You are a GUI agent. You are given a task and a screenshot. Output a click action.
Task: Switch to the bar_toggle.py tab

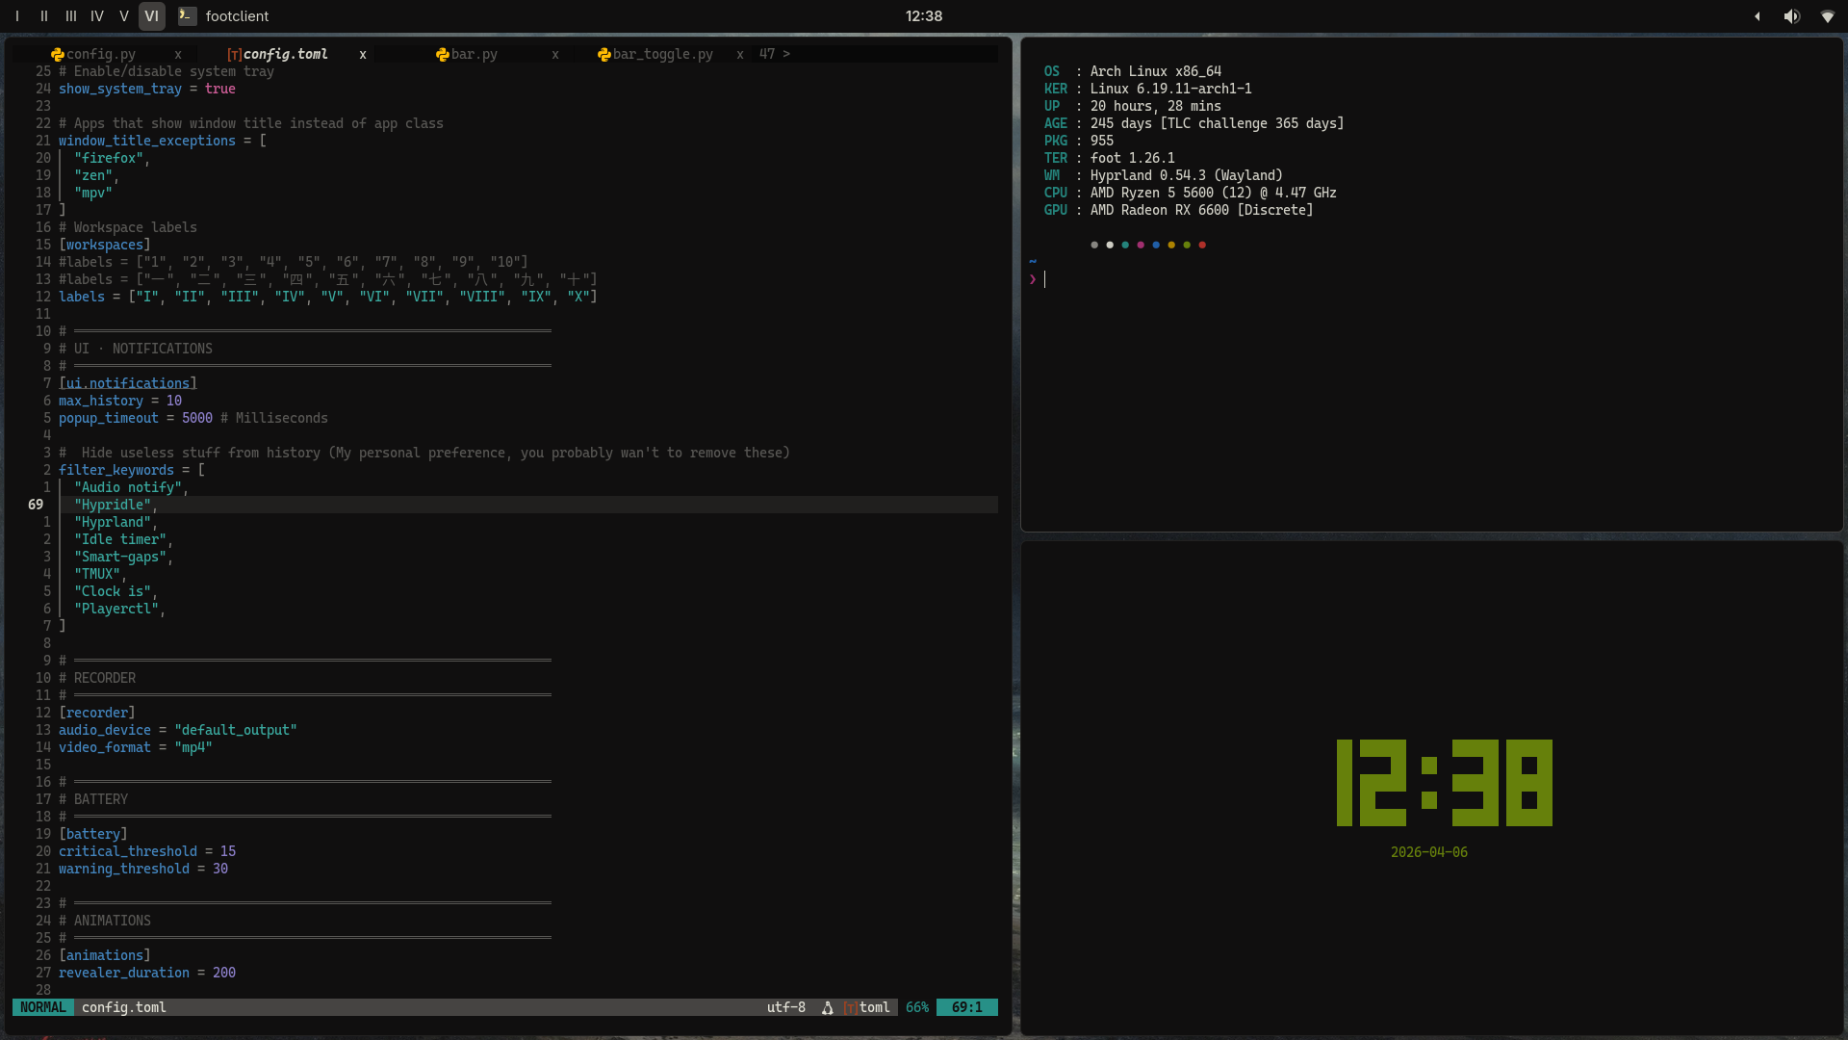point(663,55)
